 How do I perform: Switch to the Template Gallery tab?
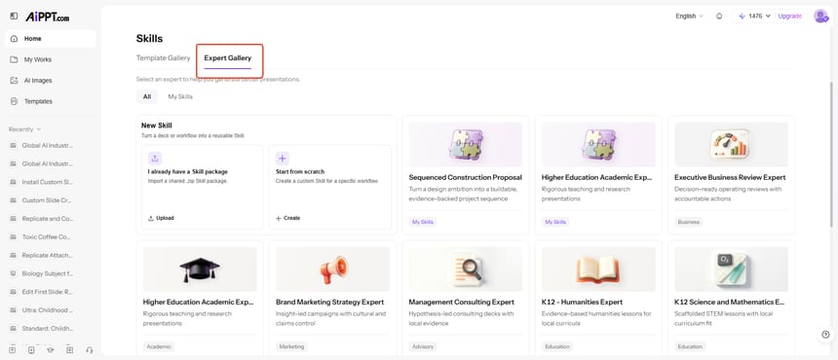coord(163,58)
